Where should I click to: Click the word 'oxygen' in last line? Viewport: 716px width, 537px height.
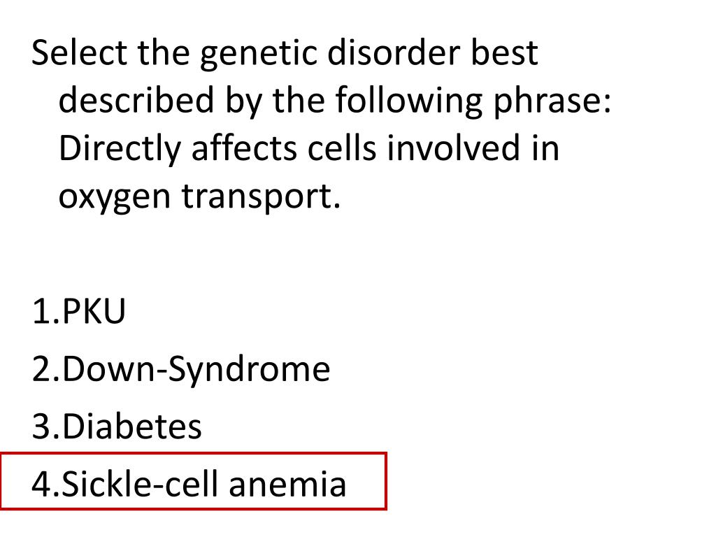[115, 198]
